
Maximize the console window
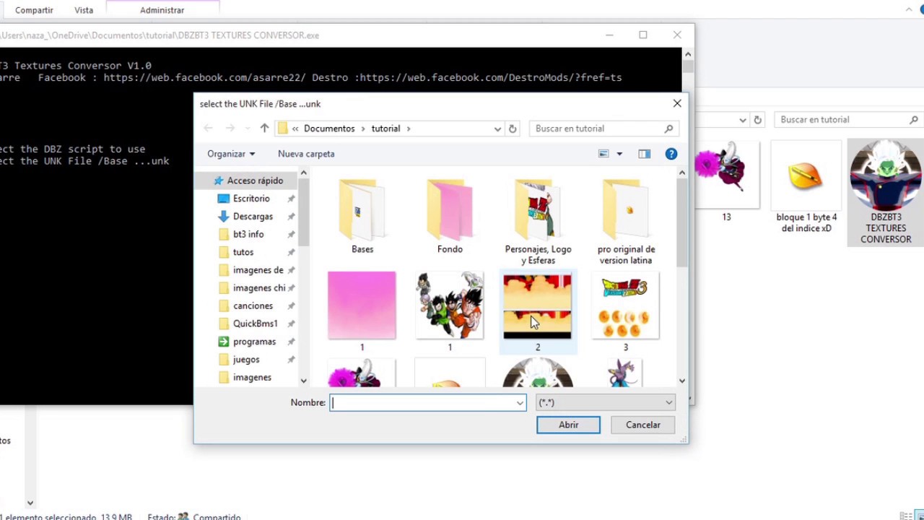click(x=643, y=35)
